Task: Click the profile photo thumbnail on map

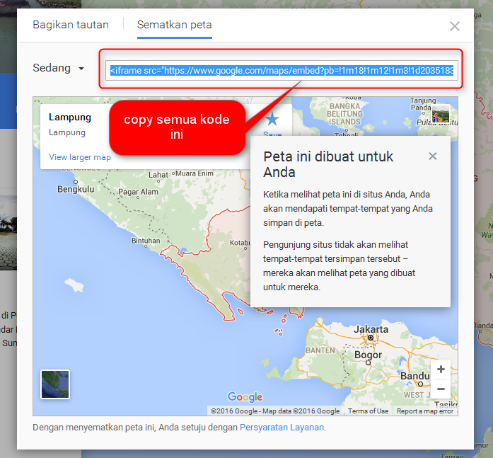Action: 441,114
